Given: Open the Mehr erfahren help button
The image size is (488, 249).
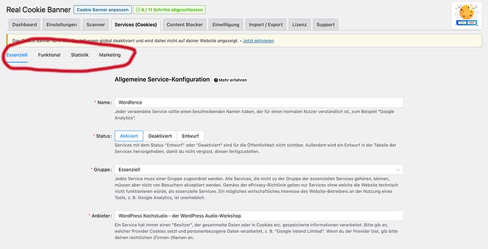Looking at the screenshot, I should [x=230, y=80].
